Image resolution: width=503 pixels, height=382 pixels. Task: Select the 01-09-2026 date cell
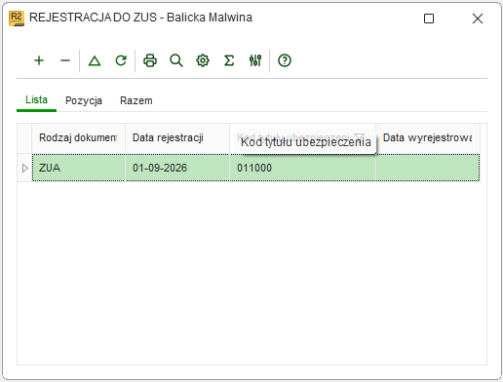[x=177, y=168]
